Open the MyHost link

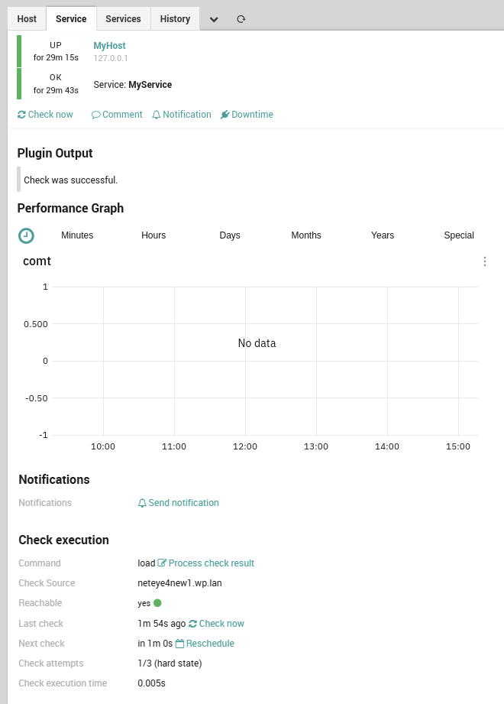tap(109, 45)
